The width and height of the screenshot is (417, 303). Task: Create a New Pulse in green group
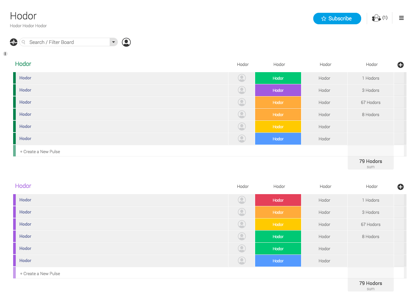pyautogui.click(x=40, y=152)
